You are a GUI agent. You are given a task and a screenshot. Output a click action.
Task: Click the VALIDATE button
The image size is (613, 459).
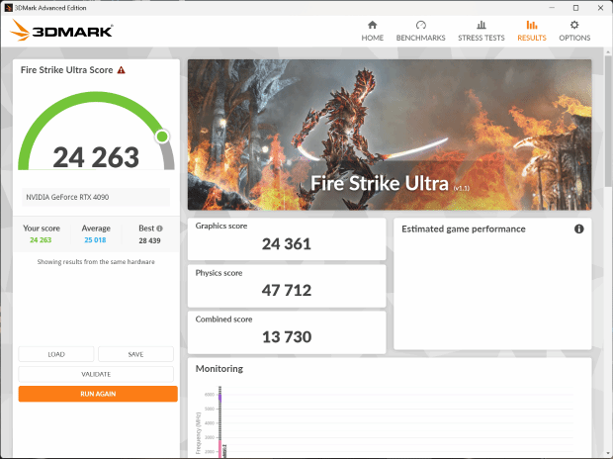point(96,374)
